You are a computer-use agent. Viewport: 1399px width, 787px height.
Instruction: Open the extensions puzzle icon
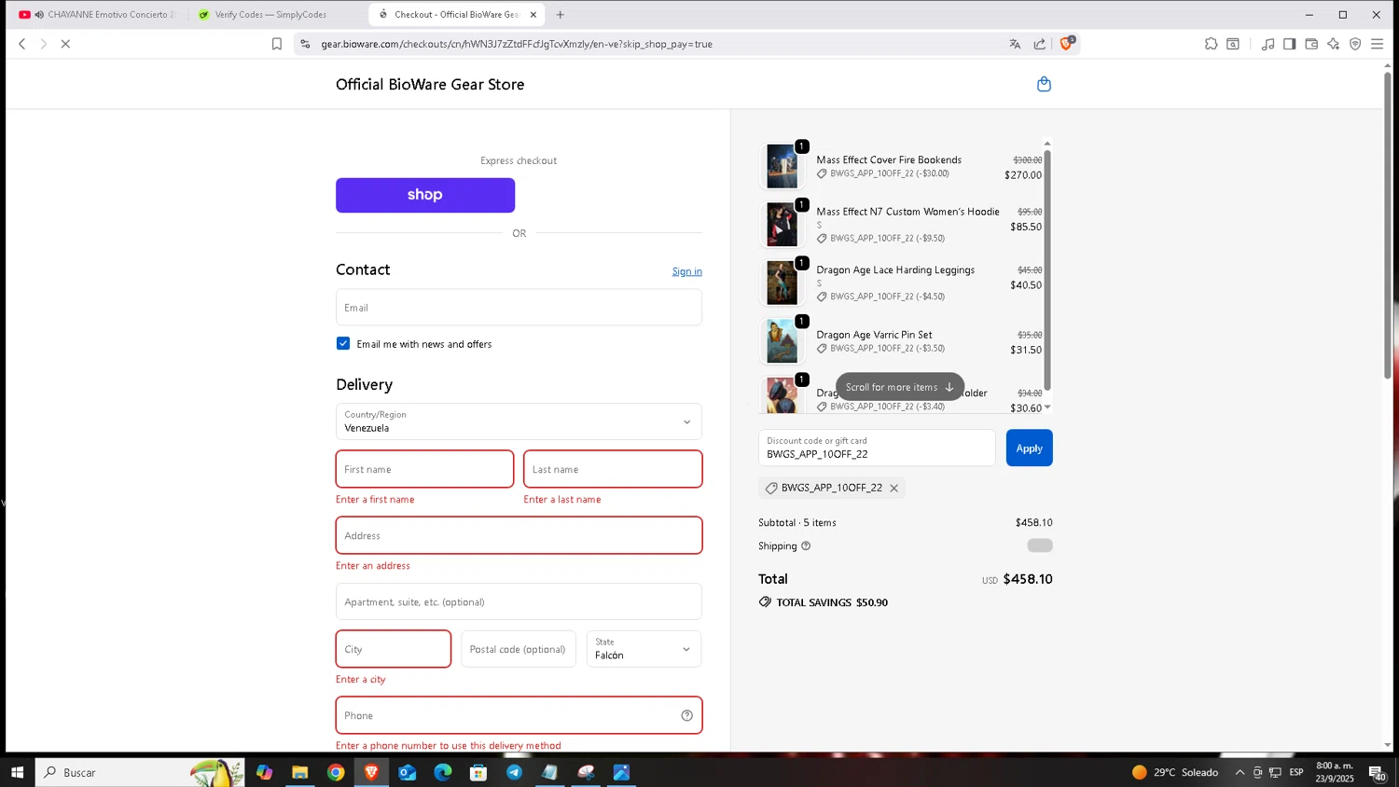point(1211,44)
